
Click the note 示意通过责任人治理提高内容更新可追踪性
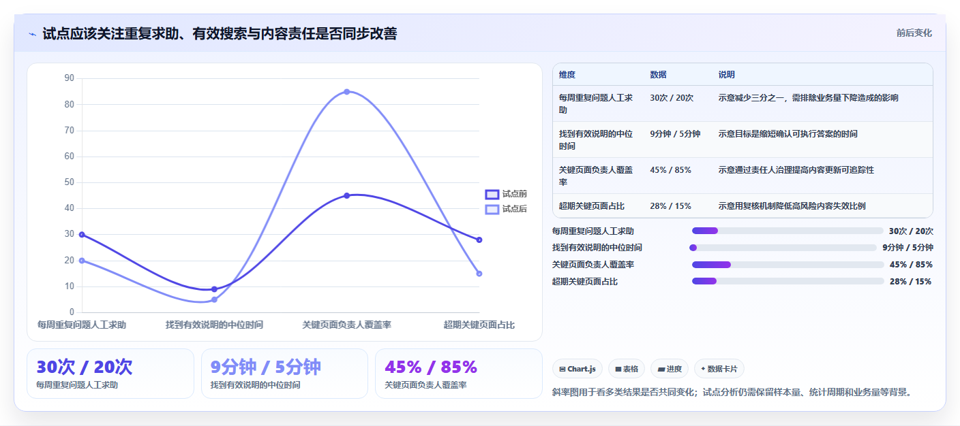pyautogui.click(x=796, y=170)
